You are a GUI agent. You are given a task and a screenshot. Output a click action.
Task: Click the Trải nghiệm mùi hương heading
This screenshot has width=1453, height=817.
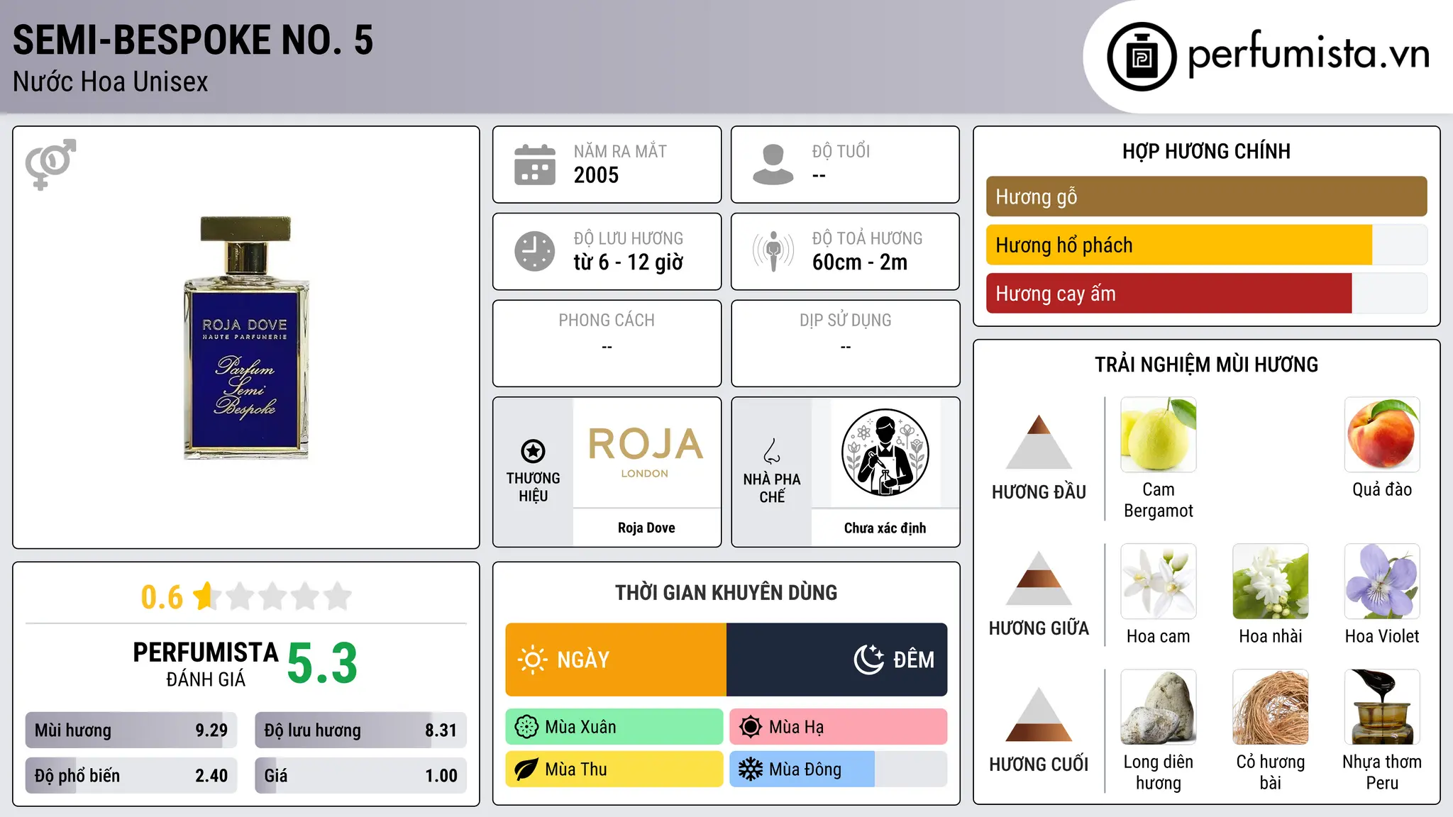(x=1206, y=365)
